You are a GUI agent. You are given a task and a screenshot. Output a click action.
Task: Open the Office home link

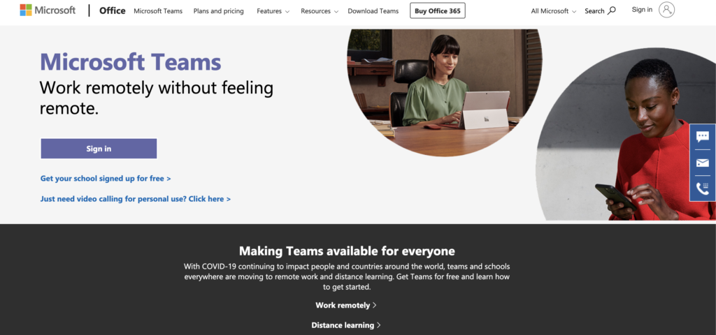pyautogui.click(x=113, y=10)
